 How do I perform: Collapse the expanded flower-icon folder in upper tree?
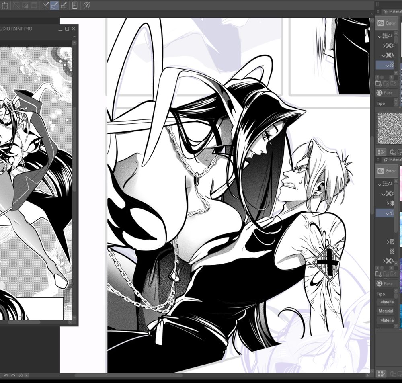[x=384, y=55]
